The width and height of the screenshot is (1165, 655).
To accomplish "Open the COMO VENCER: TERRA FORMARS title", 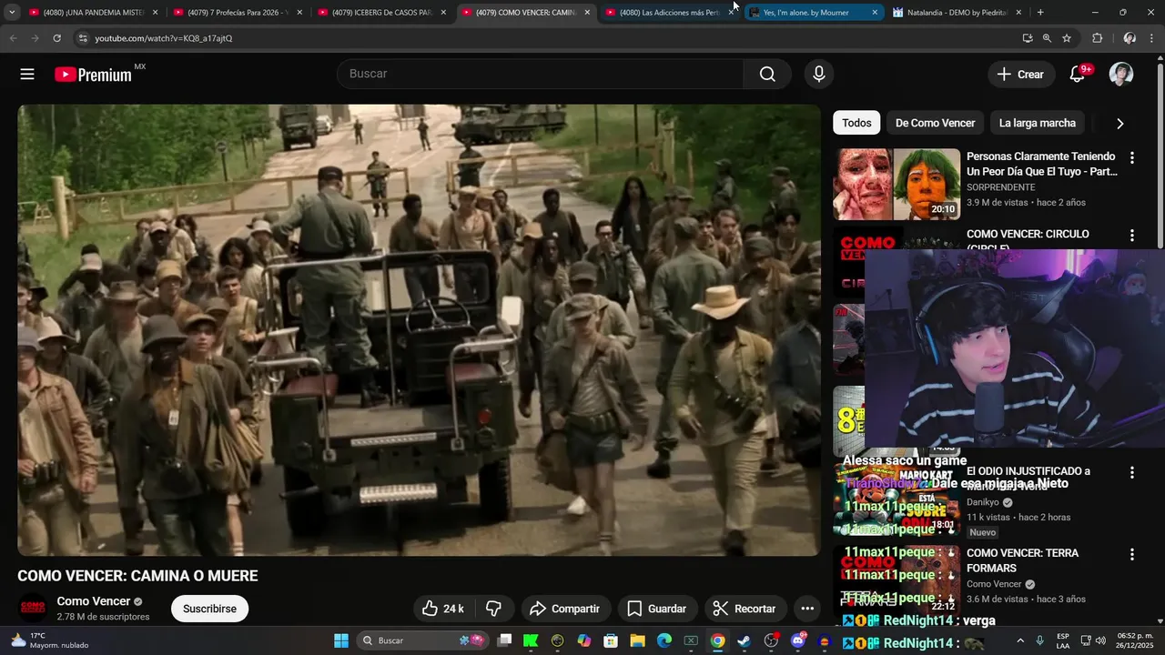I will point(1022,560).
